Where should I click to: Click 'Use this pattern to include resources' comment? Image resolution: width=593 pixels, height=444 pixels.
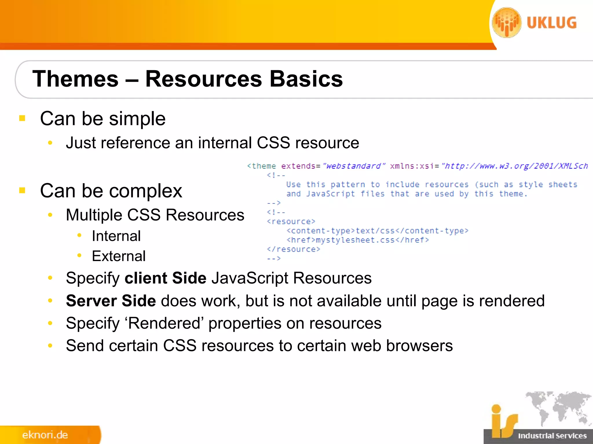432,184
